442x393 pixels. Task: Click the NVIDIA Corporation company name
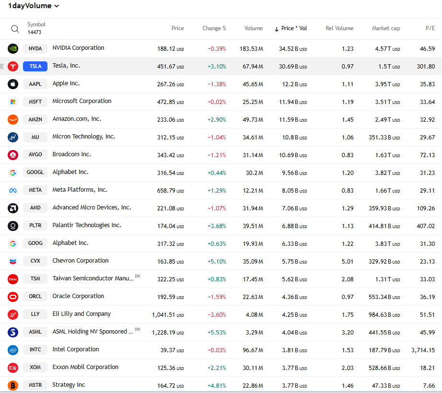(78, 48)
